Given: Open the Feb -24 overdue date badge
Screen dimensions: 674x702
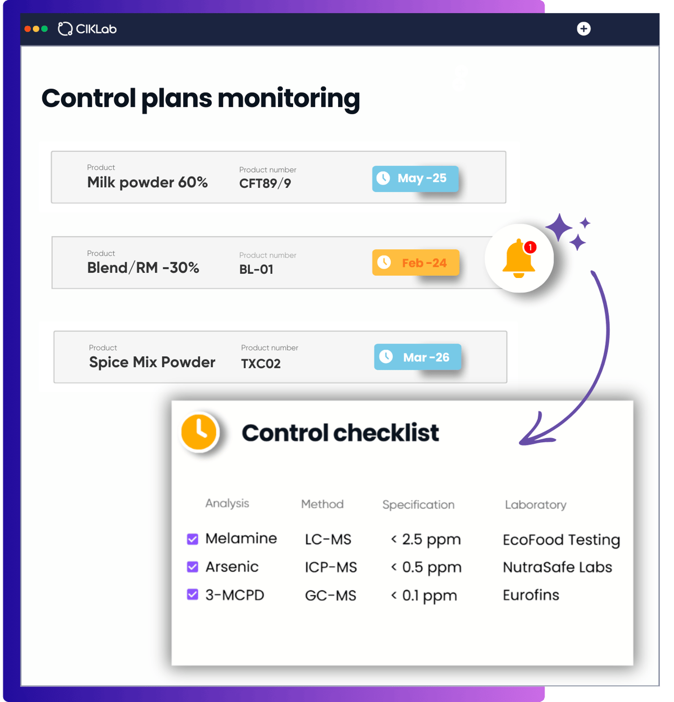Looking at the screenshot, I should point(416,262).
